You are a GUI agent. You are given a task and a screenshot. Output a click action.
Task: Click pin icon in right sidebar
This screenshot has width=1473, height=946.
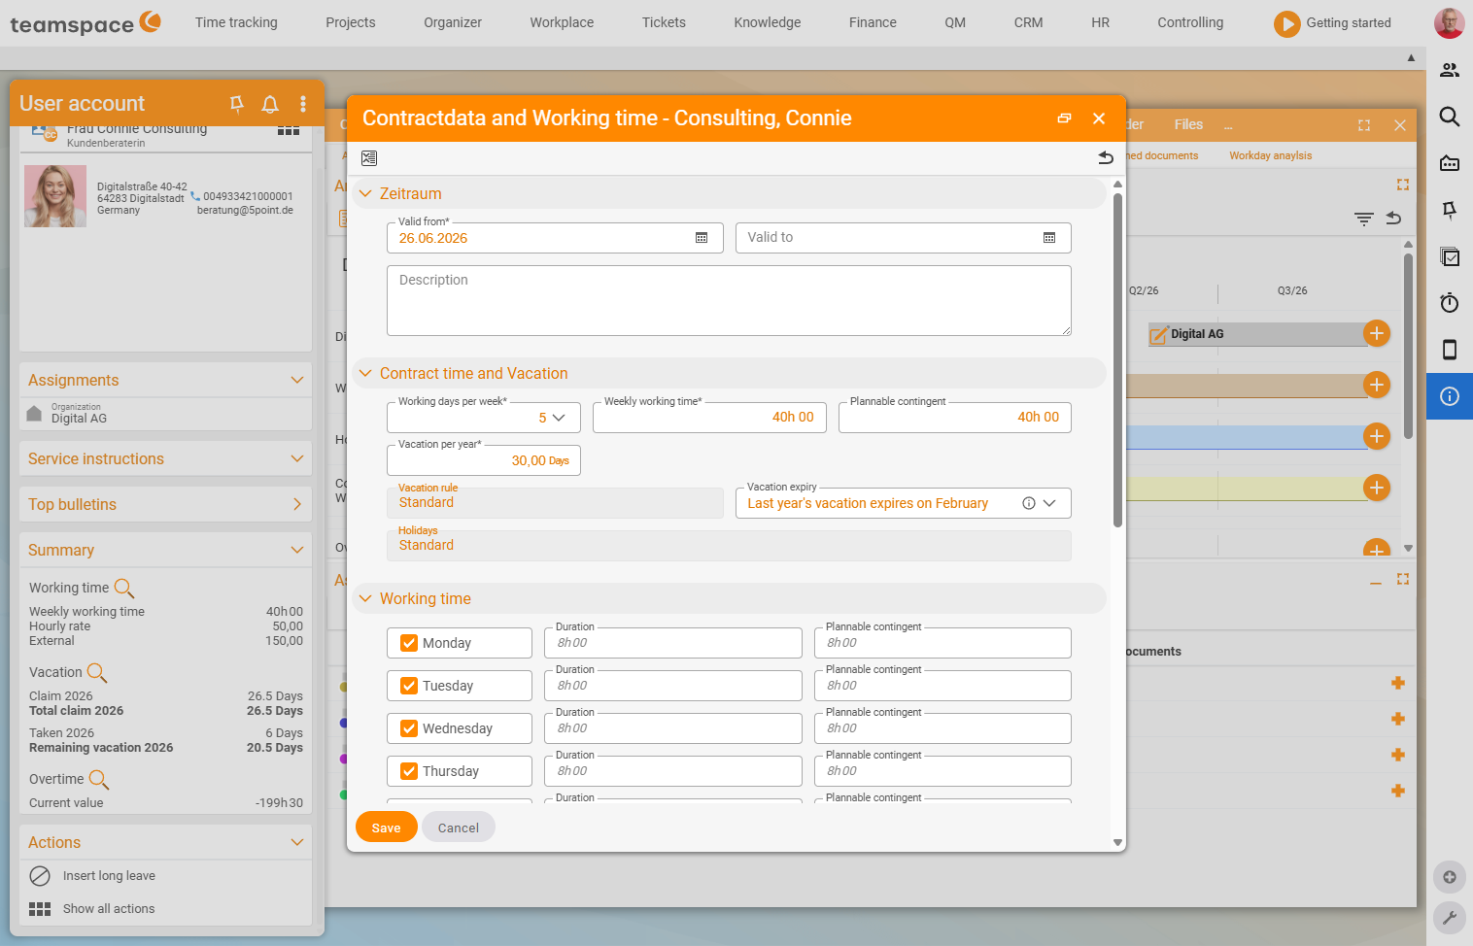(1450, 210)
